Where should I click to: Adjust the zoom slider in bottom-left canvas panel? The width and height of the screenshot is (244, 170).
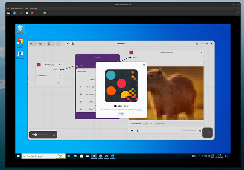coord(36,135)
